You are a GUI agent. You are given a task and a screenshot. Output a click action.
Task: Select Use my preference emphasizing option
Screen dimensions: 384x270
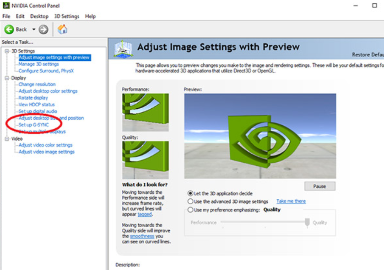click(x=190, y=210)
